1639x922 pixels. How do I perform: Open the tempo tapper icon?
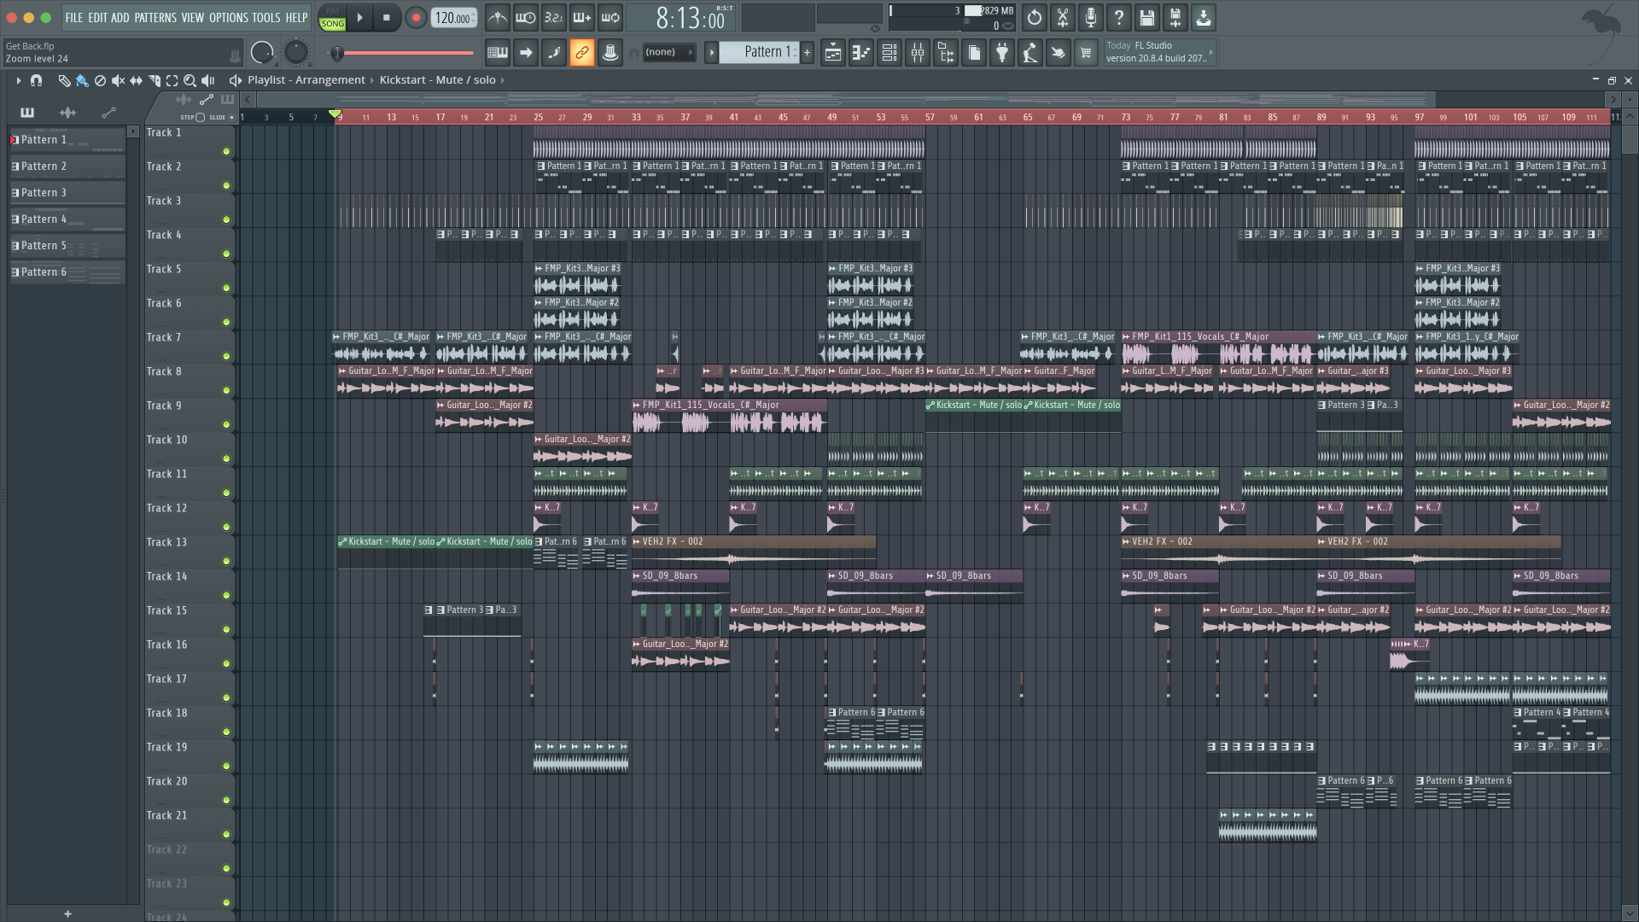tap(1030, 53)
